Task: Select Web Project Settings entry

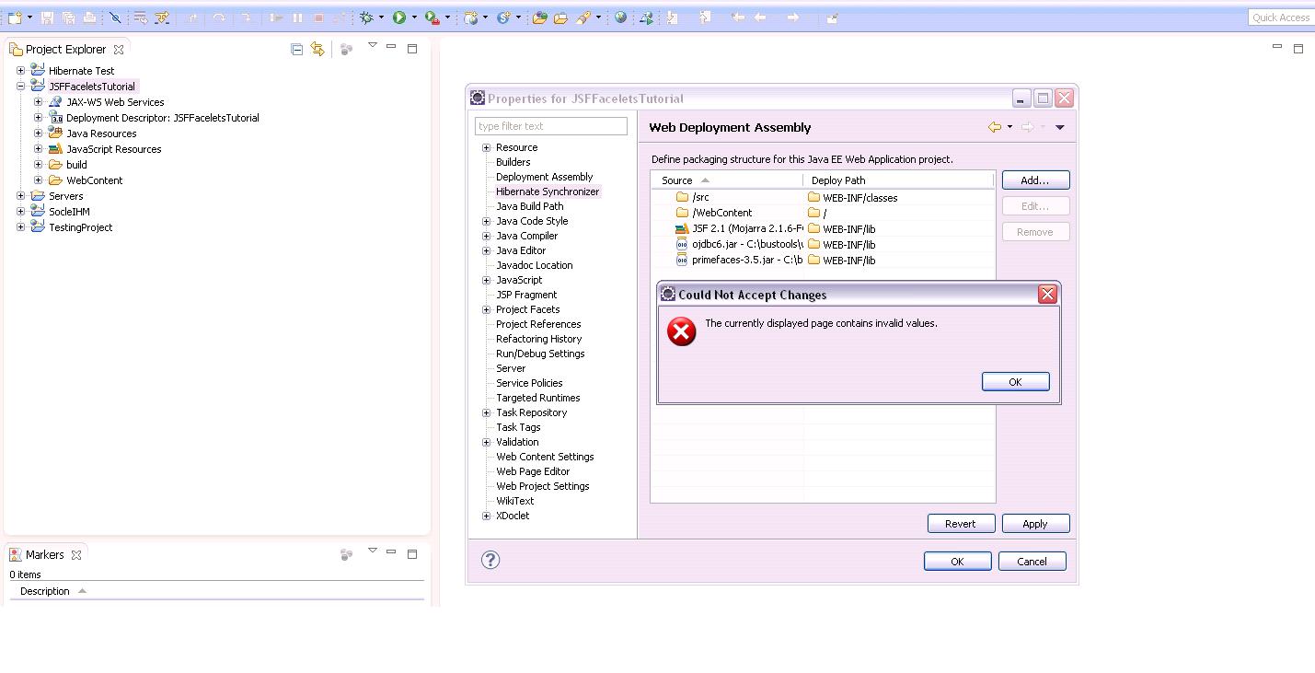Action: [x=542, y=486]
